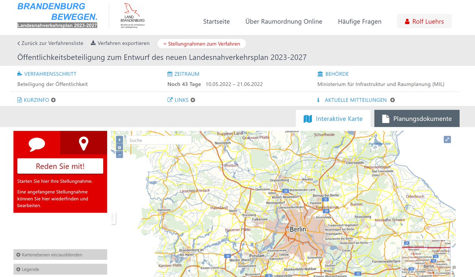Click the VERFAHRENSSCHRITT puzzle icon

click(20, 74)
